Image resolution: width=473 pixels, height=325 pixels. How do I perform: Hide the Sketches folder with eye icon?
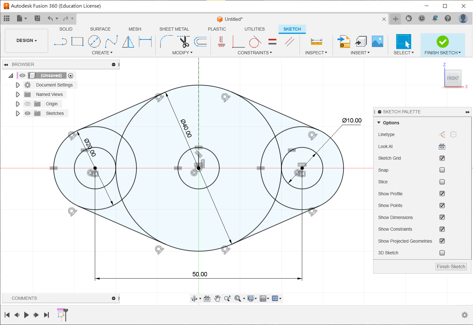tap(28, 113)
